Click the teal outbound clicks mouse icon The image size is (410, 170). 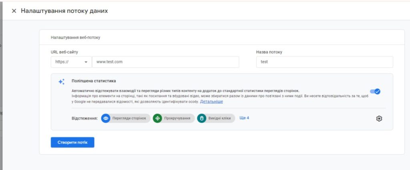pyautogui.click(x=202, y=118)
